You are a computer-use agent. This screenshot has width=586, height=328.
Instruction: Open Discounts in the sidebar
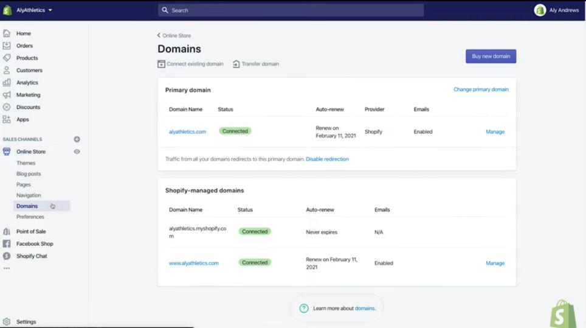[x=28, y=107]
